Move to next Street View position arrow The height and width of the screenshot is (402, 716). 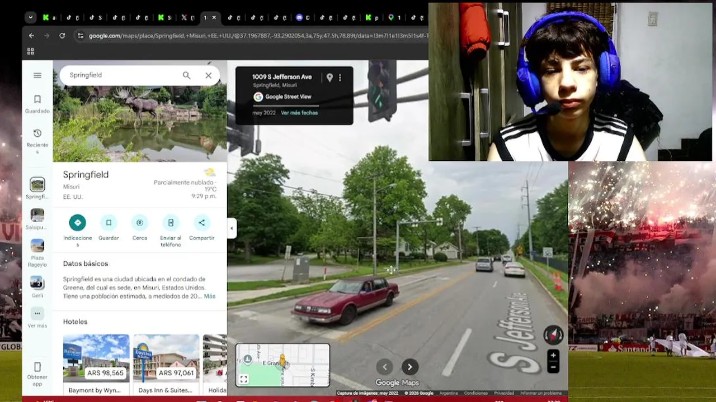[409, 367]
